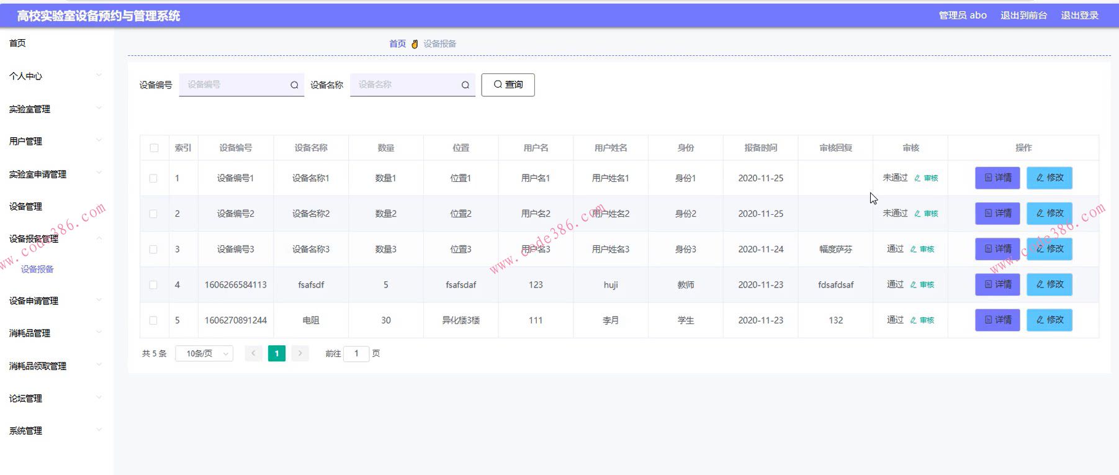Click the 教师 identity cell
The height and width of the screenshot is (475, 1119).
(x=686, y=285)
